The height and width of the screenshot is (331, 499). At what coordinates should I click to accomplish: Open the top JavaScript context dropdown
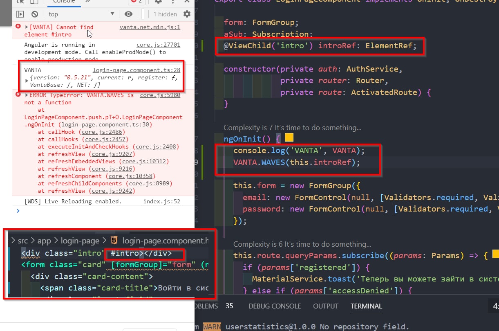coord(81,14)
